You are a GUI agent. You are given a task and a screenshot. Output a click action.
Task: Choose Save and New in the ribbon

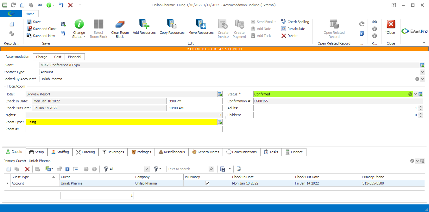pos(41,36)
